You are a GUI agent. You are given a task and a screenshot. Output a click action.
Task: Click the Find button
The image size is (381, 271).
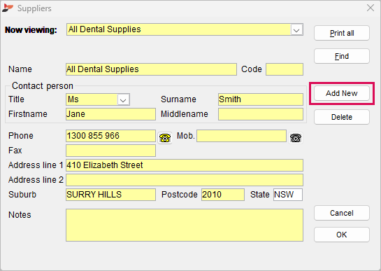click(342, 56)
